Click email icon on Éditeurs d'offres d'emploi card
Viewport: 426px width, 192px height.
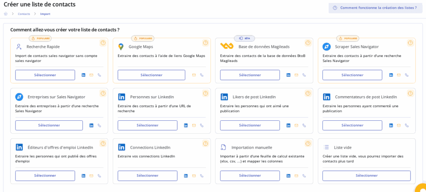point(91,176)
